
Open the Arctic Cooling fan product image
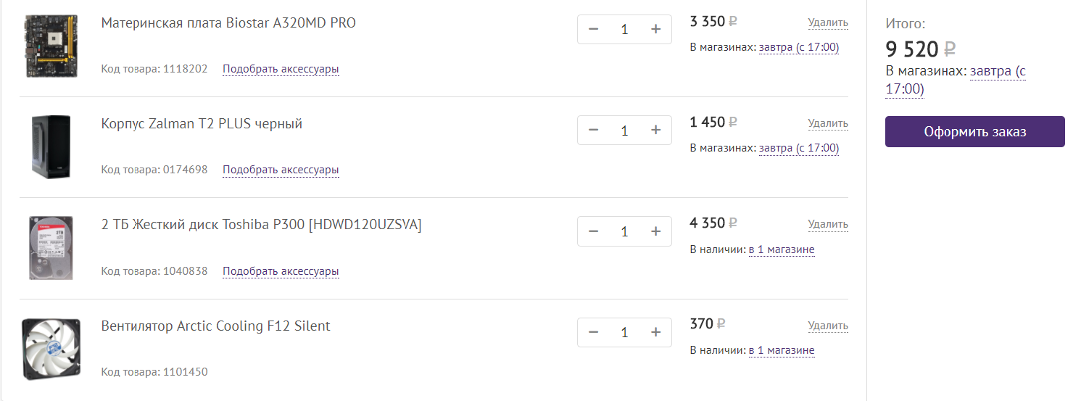pyautogui.click(x=50, y=349)
